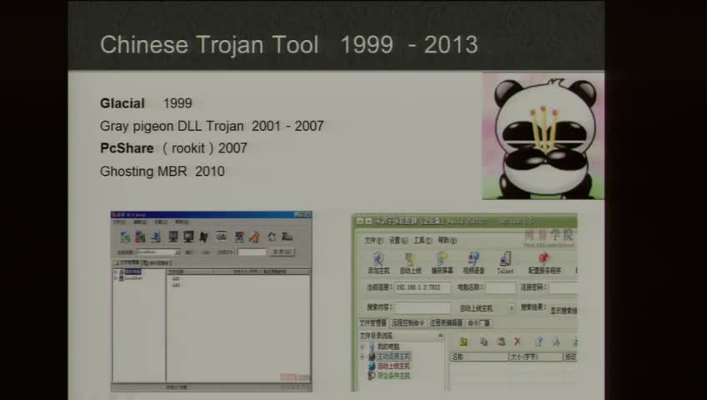Select the highlighted Active Connection Host tree item
Viewport: 707px width, 400px height.
(x=394, y=357)
